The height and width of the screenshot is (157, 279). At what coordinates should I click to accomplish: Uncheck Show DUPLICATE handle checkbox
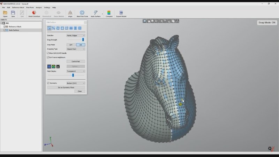(x=48, y=53)
